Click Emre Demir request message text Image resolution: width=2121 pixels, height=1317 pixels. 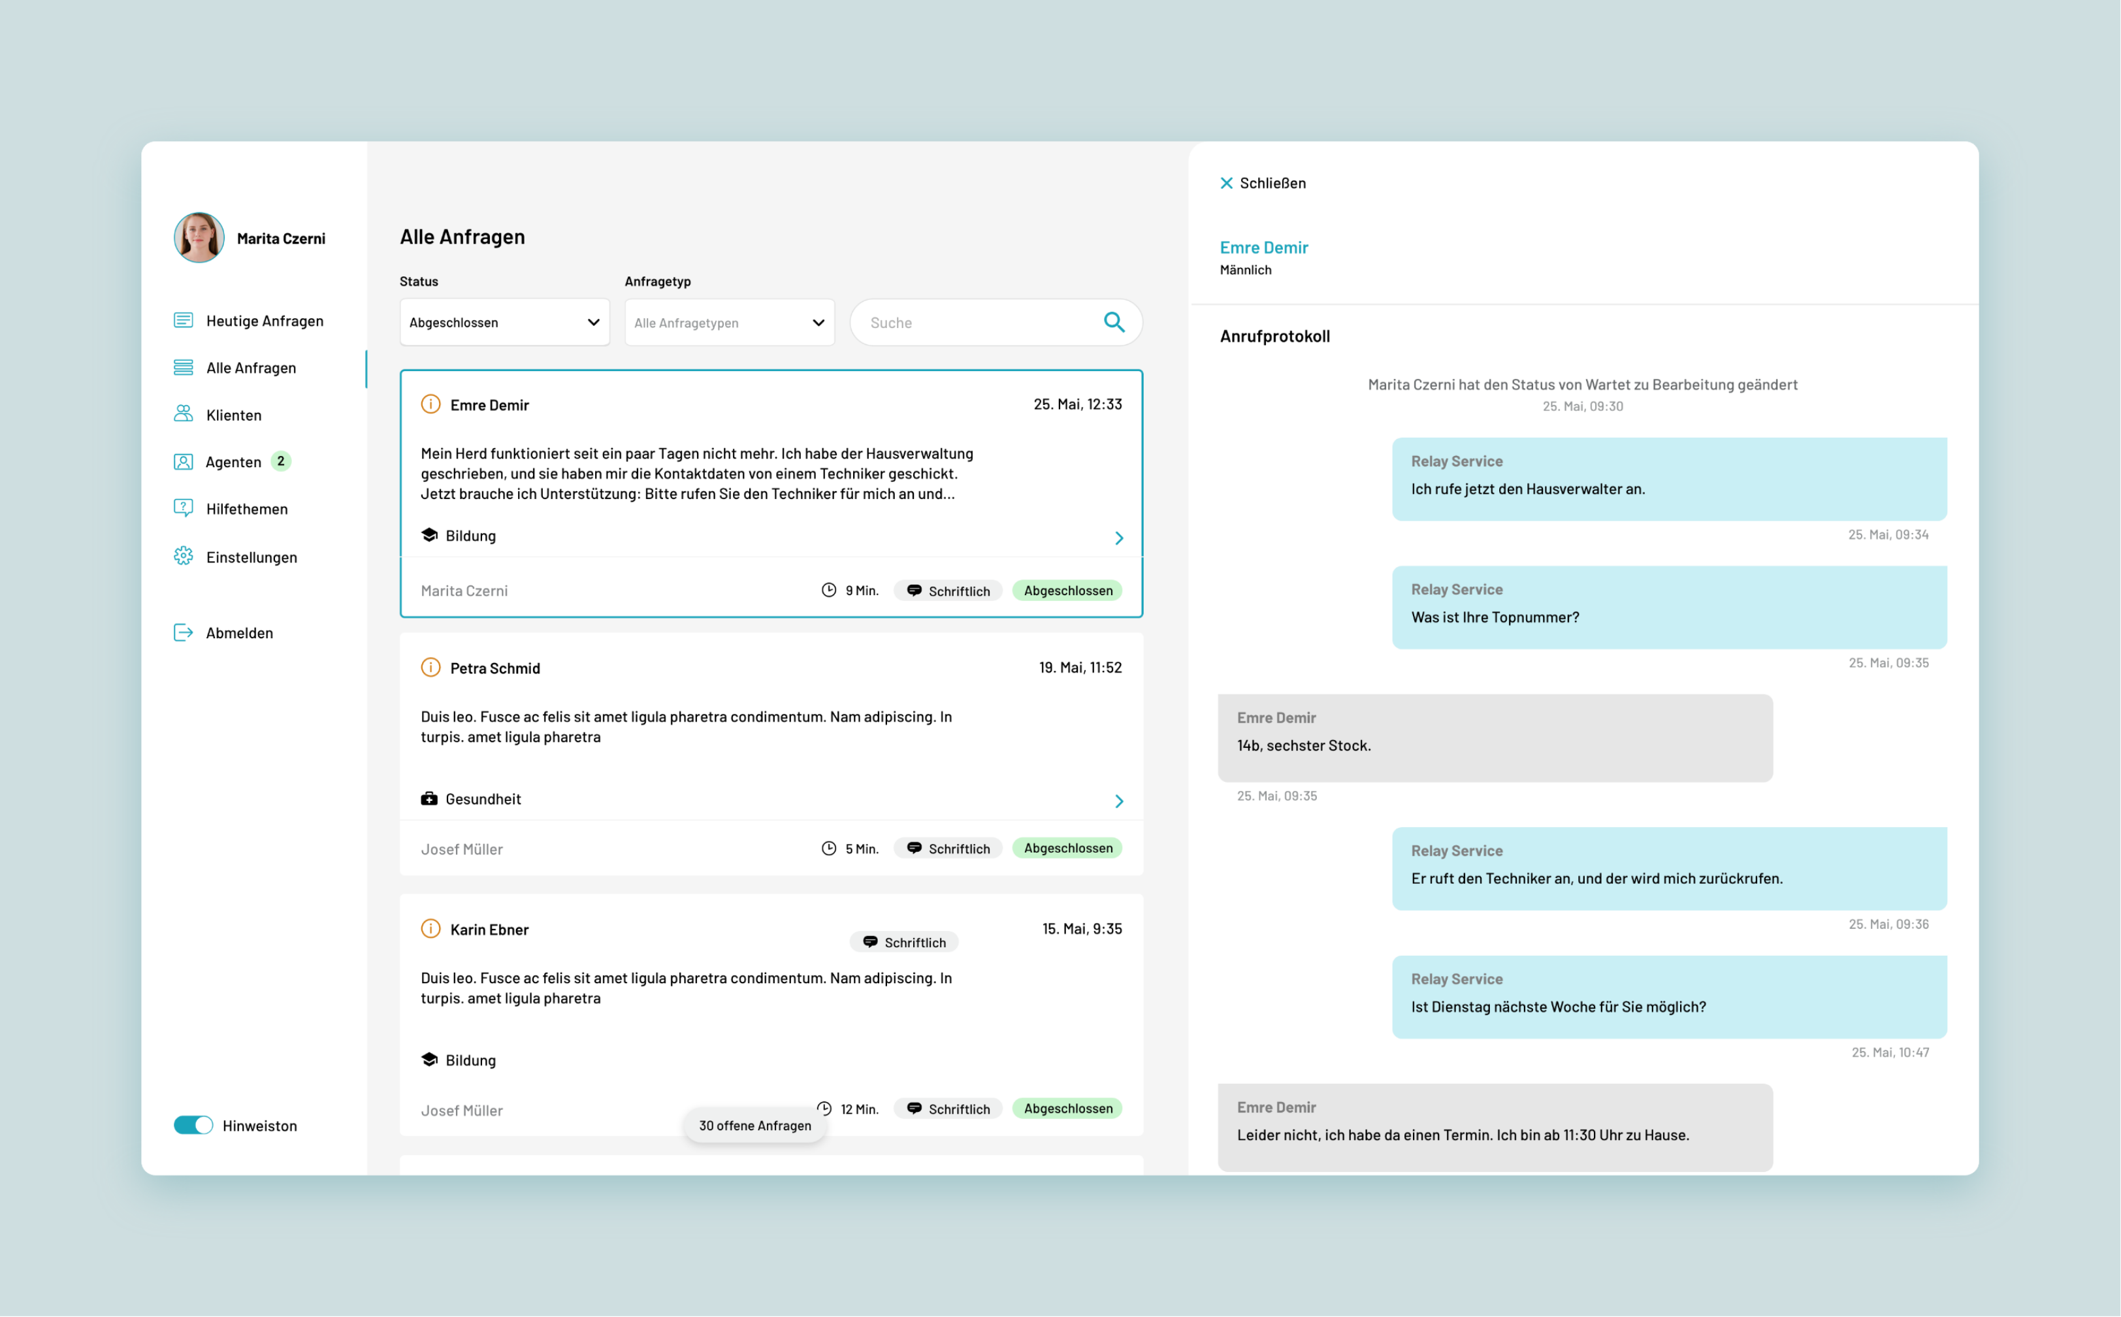(696, 474)
